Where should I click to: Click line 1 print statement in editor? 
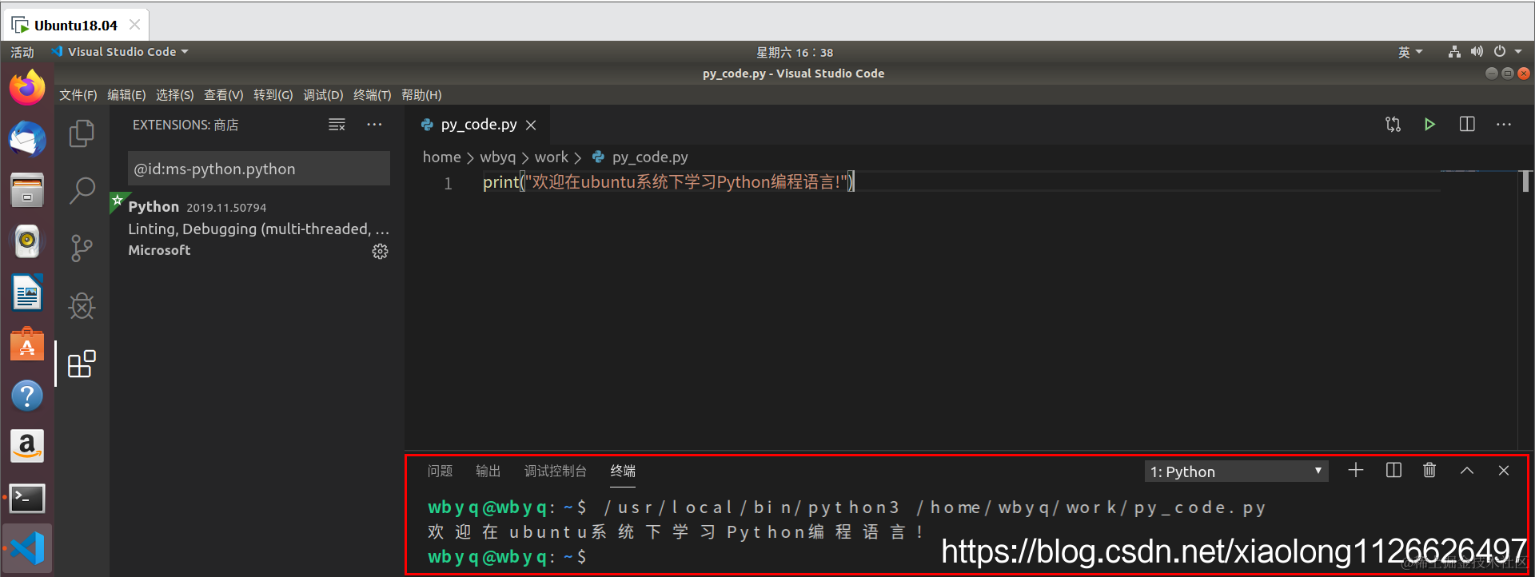click(x=668, y=182)
